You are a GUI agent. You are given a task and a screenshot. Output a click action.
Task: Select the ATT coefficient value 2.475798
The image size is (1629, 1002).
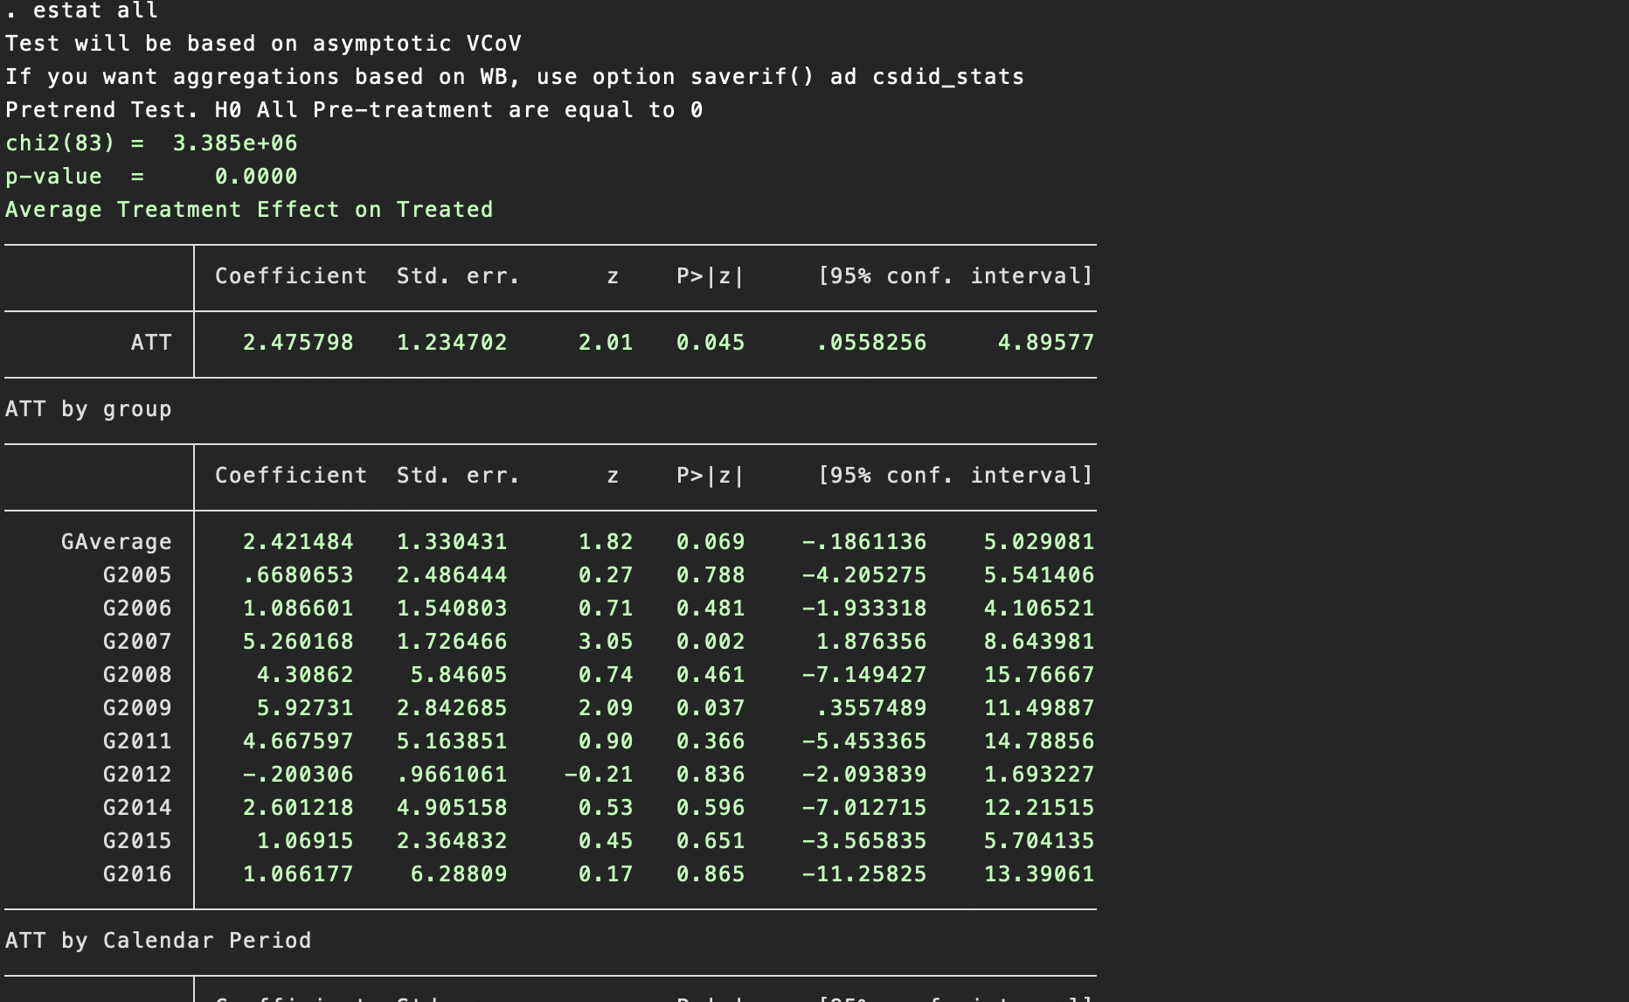pos(298,343)
